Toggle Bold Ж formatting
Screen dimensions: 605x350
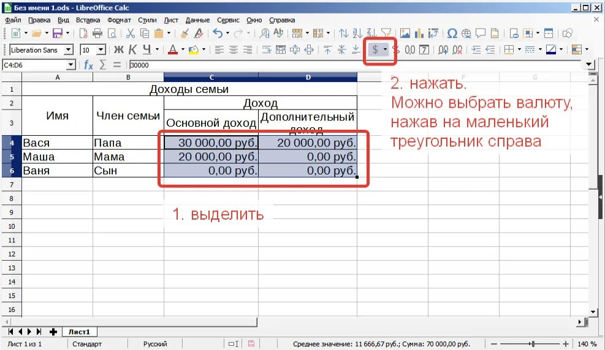119,50
